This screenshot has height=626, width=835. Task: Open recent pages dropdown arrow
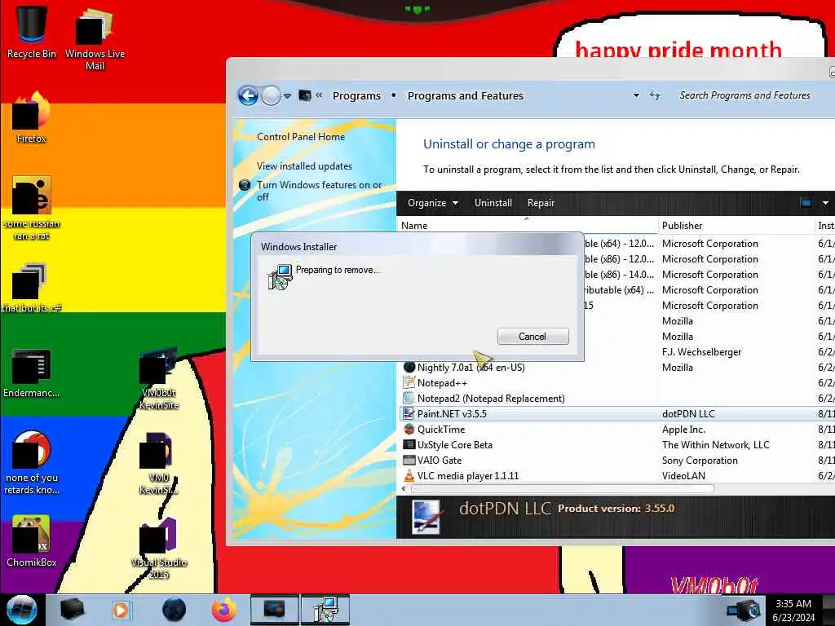[x=288, y=96]
